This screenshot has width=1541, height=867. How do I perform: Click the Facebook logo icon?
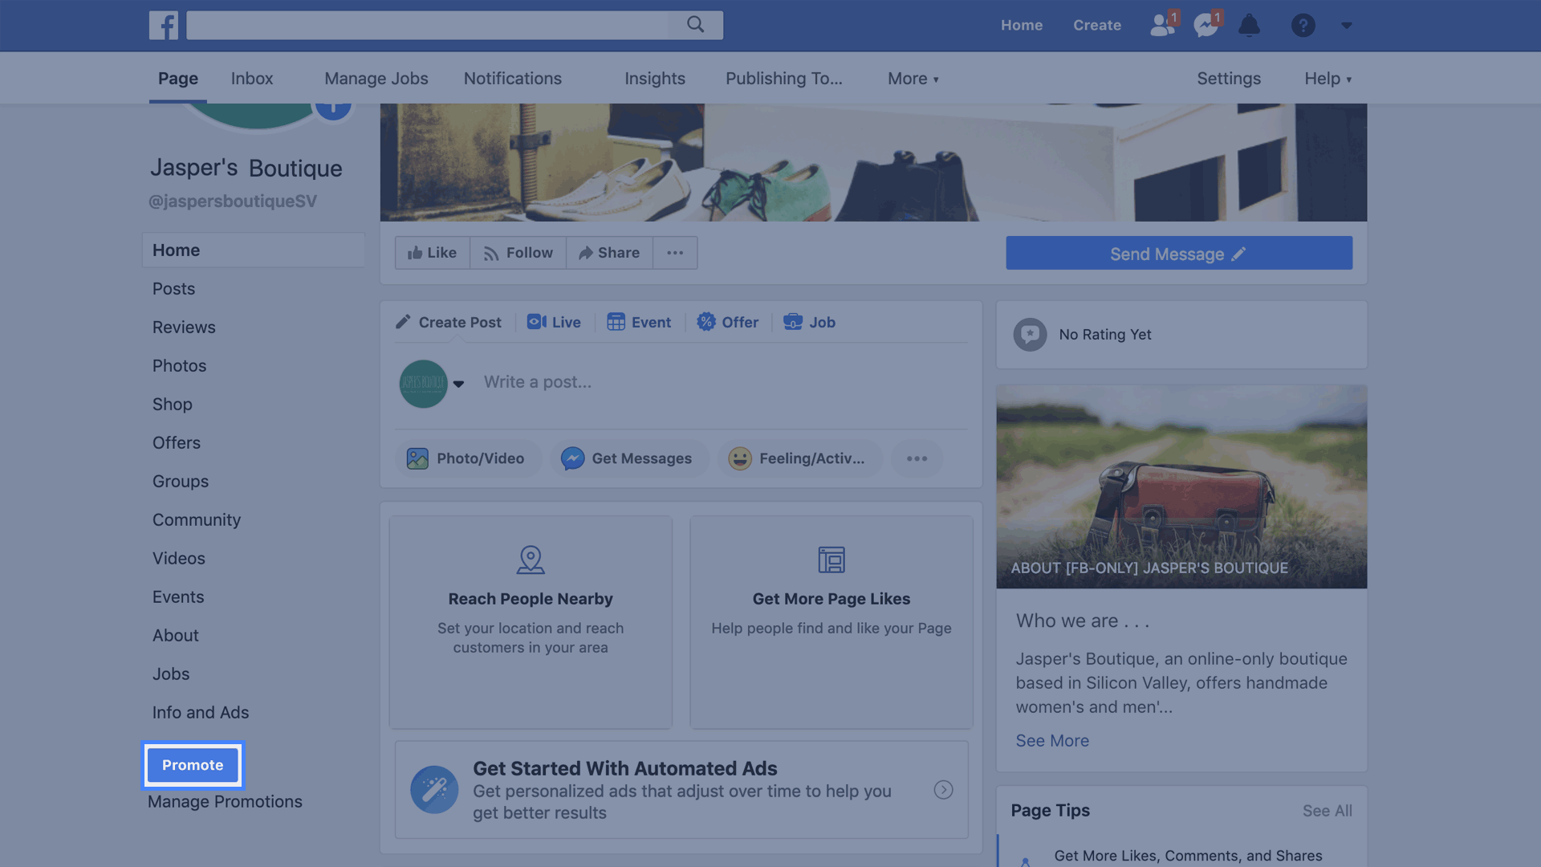164,25
